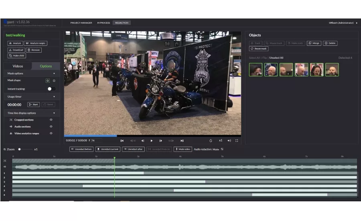Choose the square mask shape

54,80
